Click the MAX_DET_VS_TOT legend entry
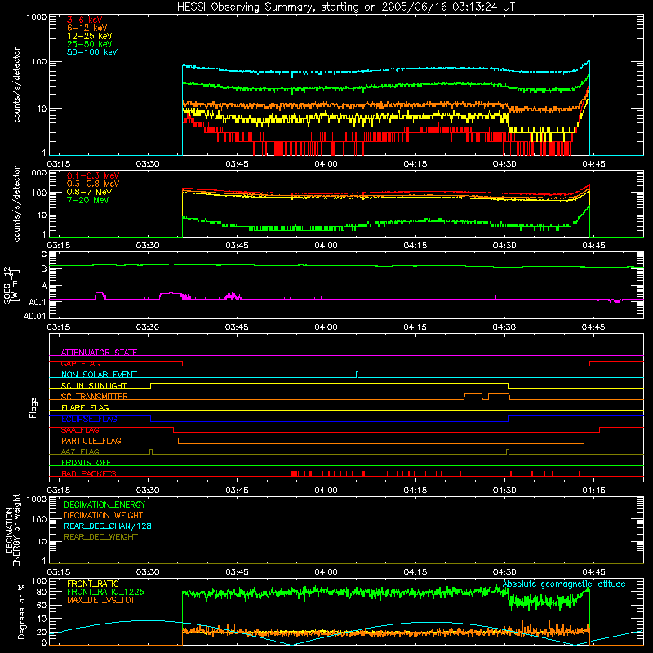Image resolution: width=653 pixels, height=653 pixels. 100,600
